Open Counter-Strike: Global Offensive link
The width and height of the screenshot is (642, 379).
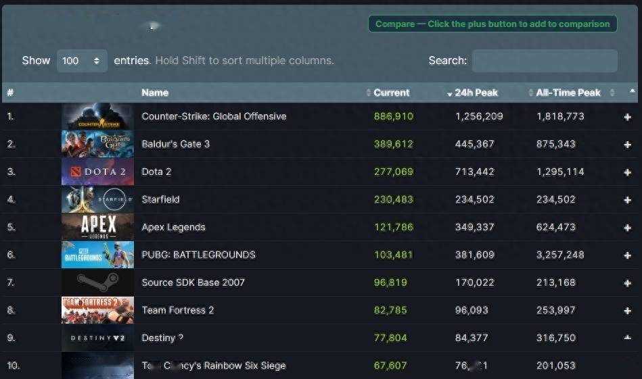click(x=214, y=116)
